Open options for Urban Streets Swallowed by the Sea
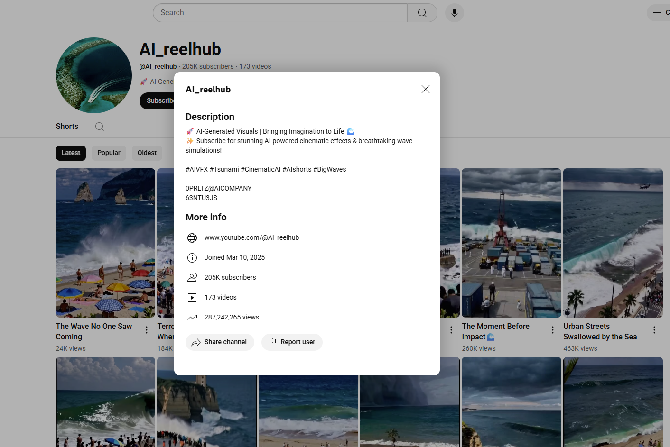The height and width of the screenshot is (447, 670). coord(654,330)
